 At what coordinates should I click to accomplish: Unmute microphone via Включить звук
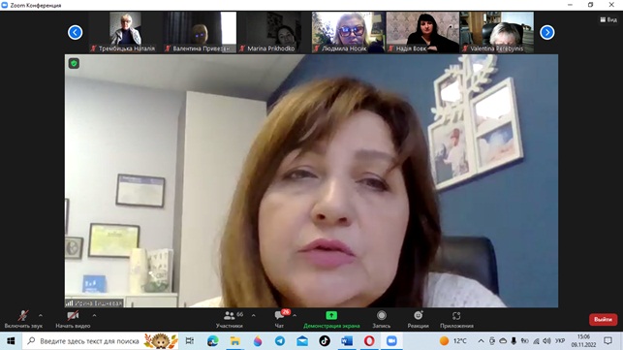coord(23,319)
